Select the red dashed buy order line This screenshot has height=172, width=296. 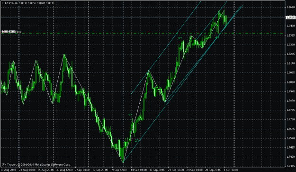143,33
